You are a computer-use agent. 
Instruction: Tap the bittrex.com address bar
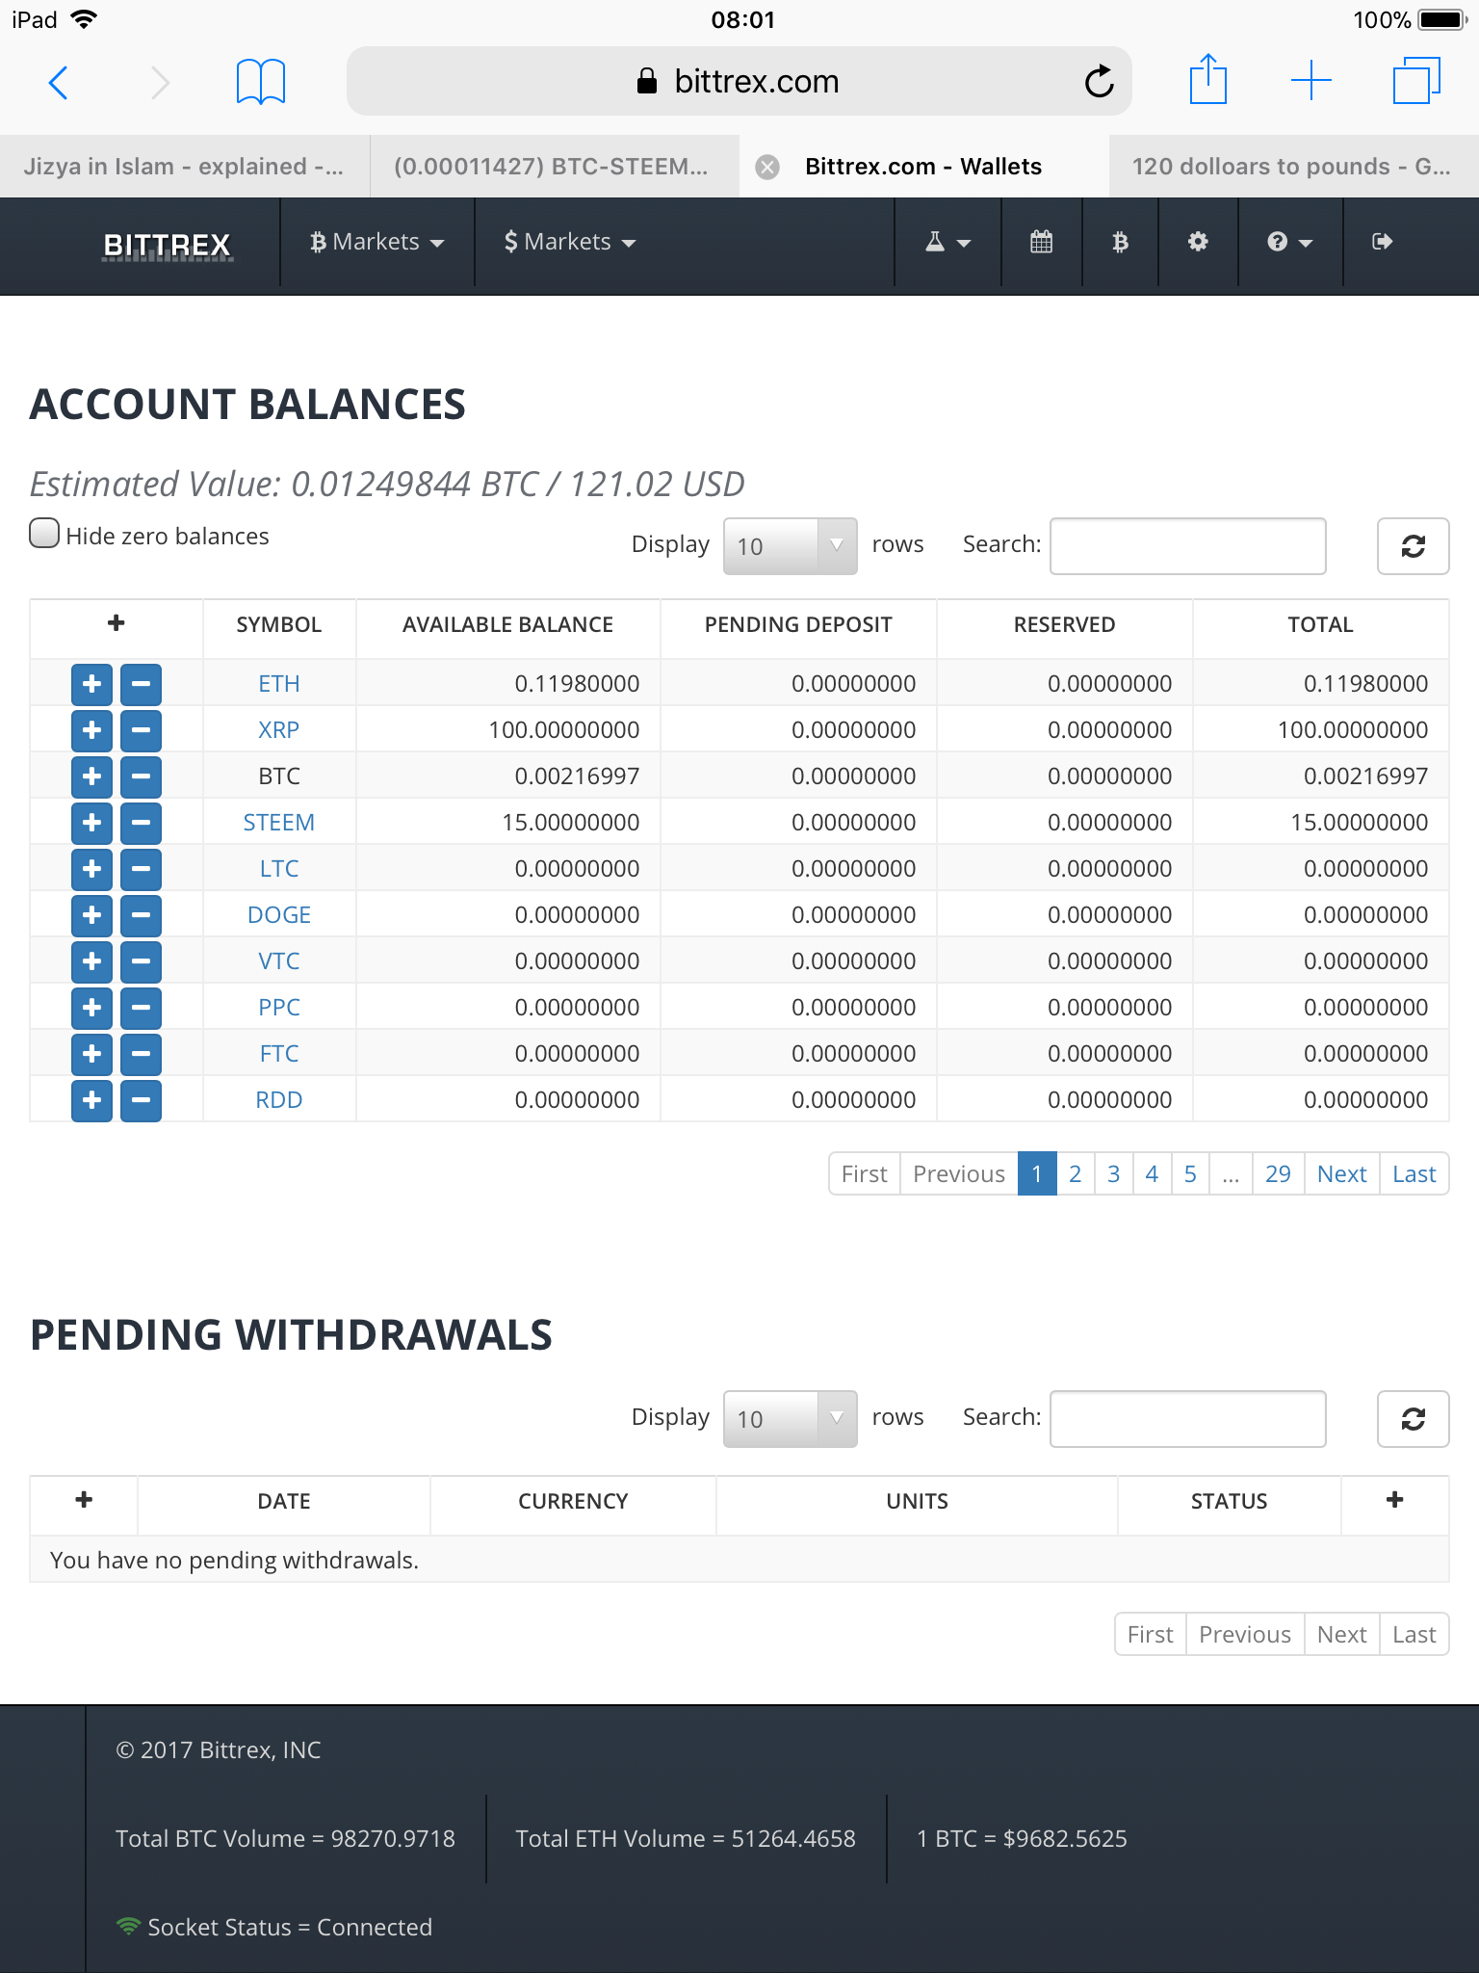[739, 82]
